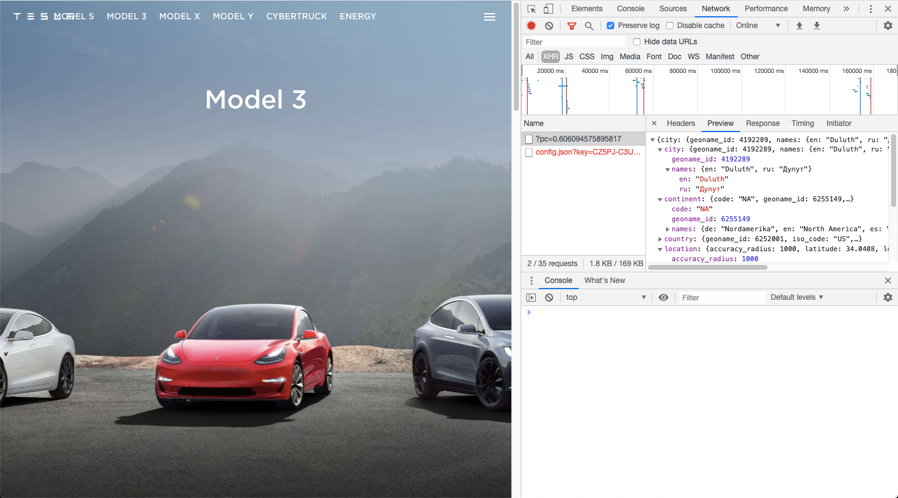Select the config.json request row
The height and width of the screenshot is (498, 898).
point(583,152)
